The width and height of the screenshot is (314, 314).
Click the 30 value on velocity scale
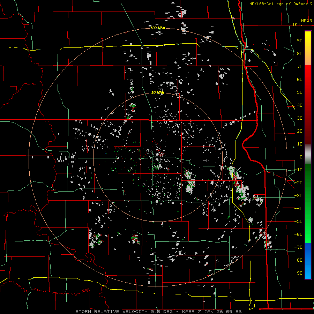click(300, 118)
